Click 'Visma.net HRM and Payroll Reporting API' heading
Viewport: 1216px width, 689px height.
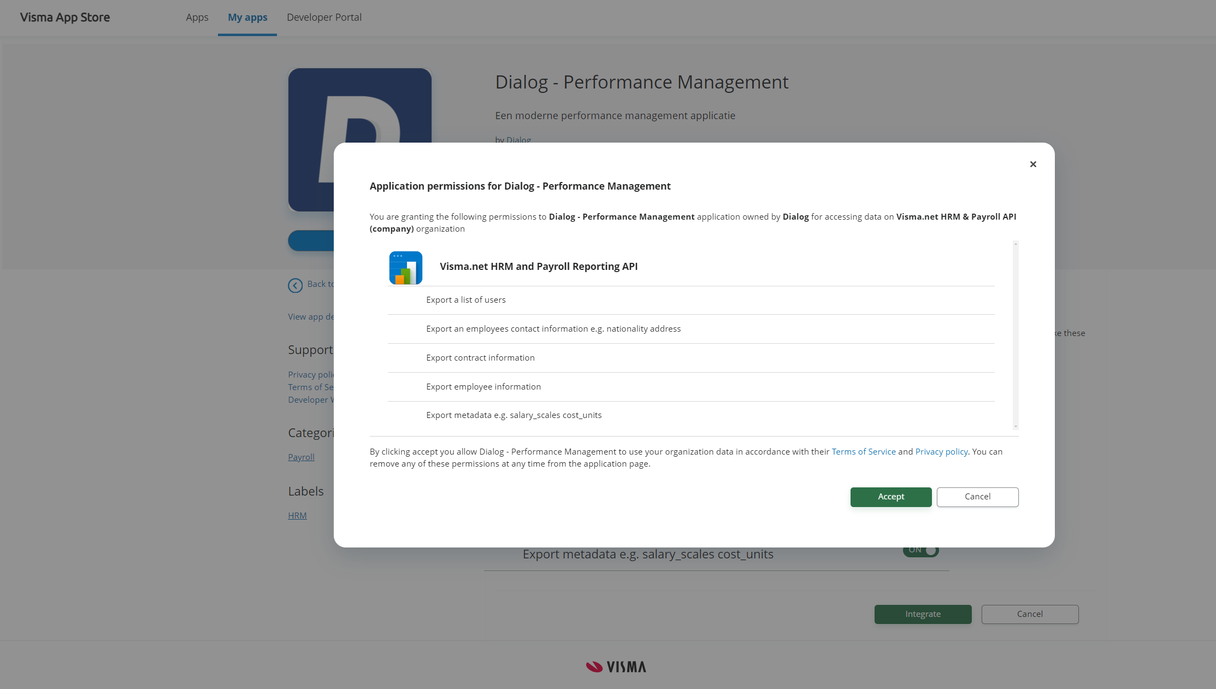point(539,266)
